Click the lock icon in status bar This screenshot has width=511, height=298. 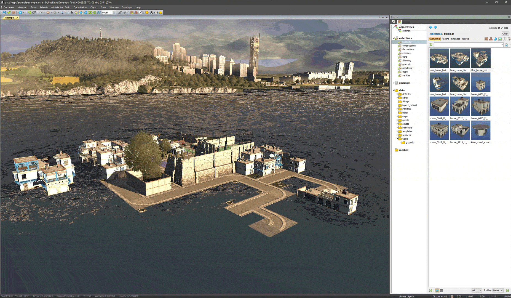coord(452,296)
